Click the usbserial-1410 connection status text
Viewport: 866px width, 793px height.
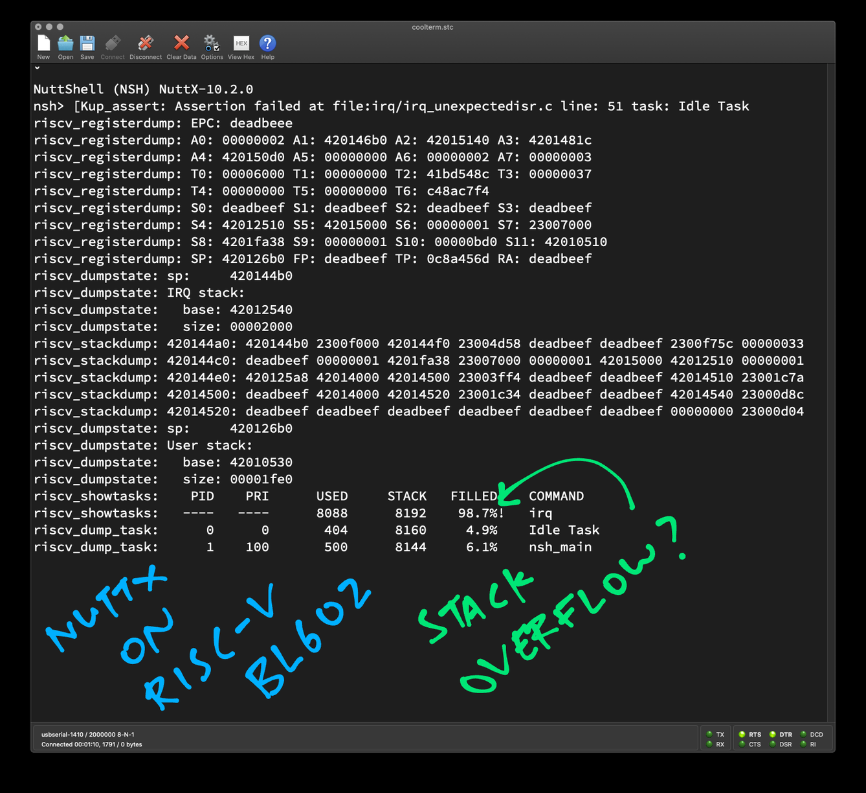(87, 735)
